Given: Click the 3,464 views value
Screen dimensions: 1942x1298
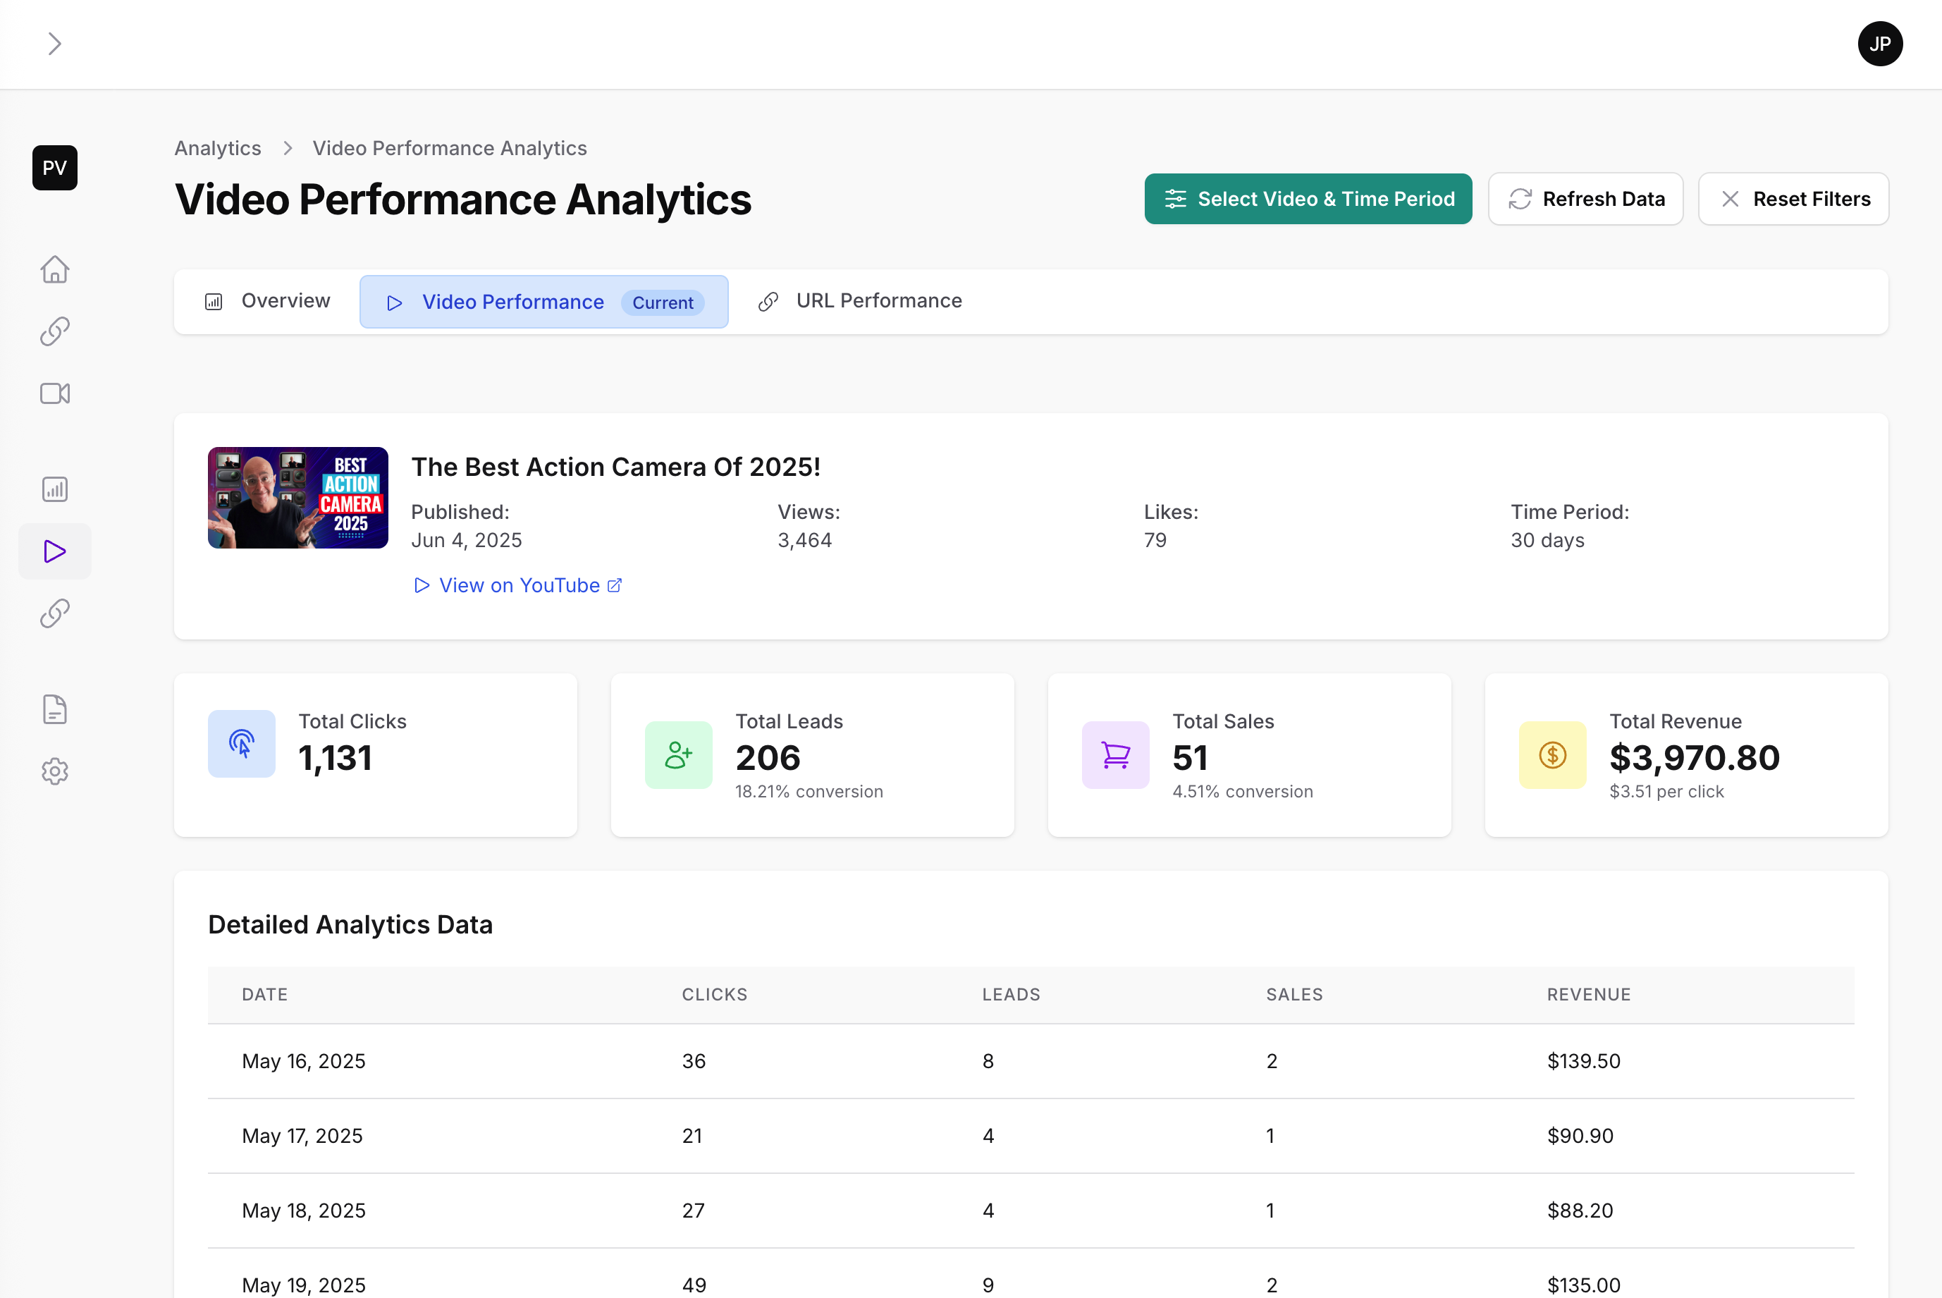Looking at the screenshot, I should click(x=804, y=541).
